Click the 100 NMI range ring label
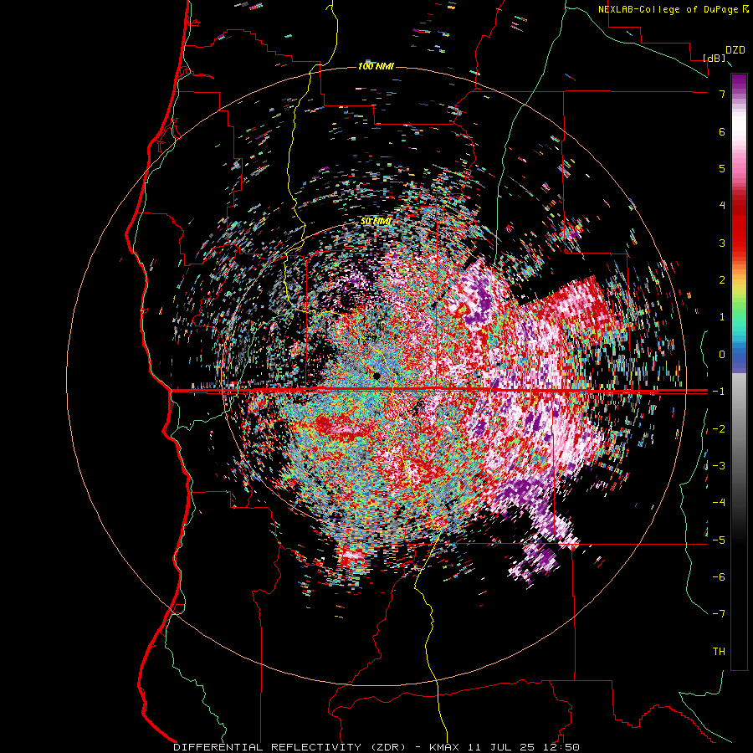The height and width of the screenshot is (753, 753). (x=376, y=66)
